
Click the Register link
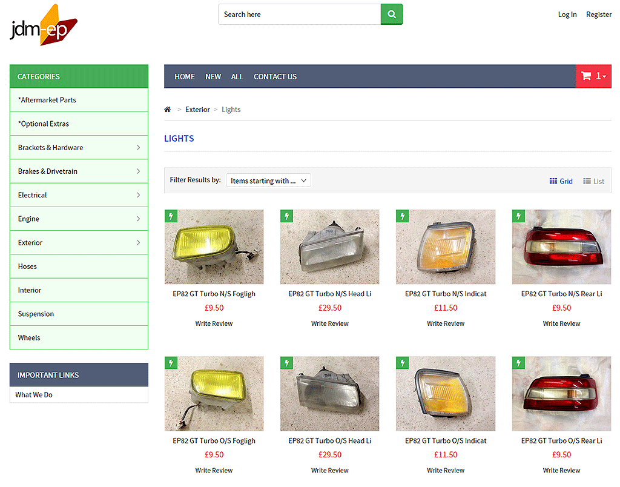coord(599,15)
